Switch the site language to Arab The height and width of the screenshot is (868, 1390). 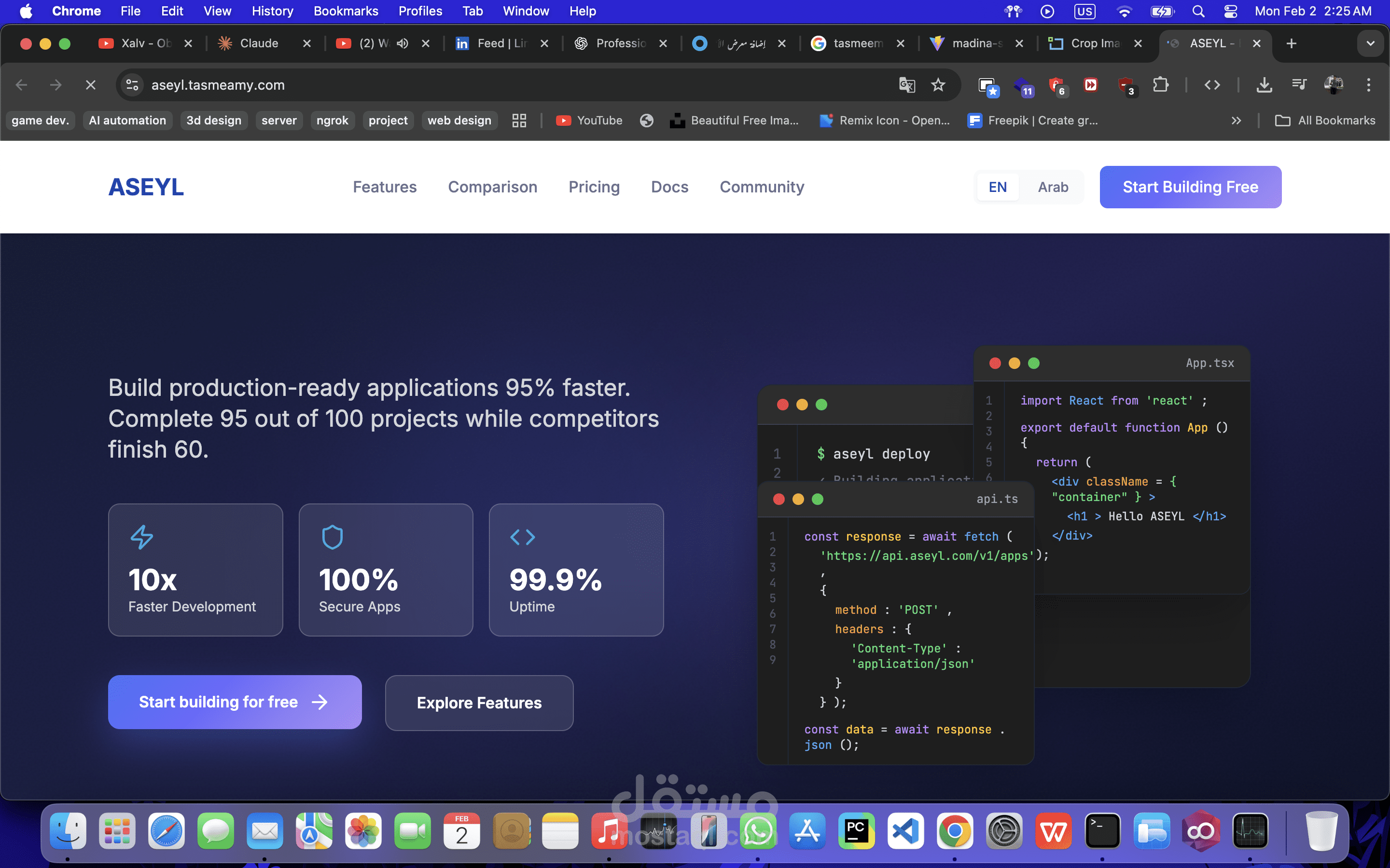(1053, 187)
